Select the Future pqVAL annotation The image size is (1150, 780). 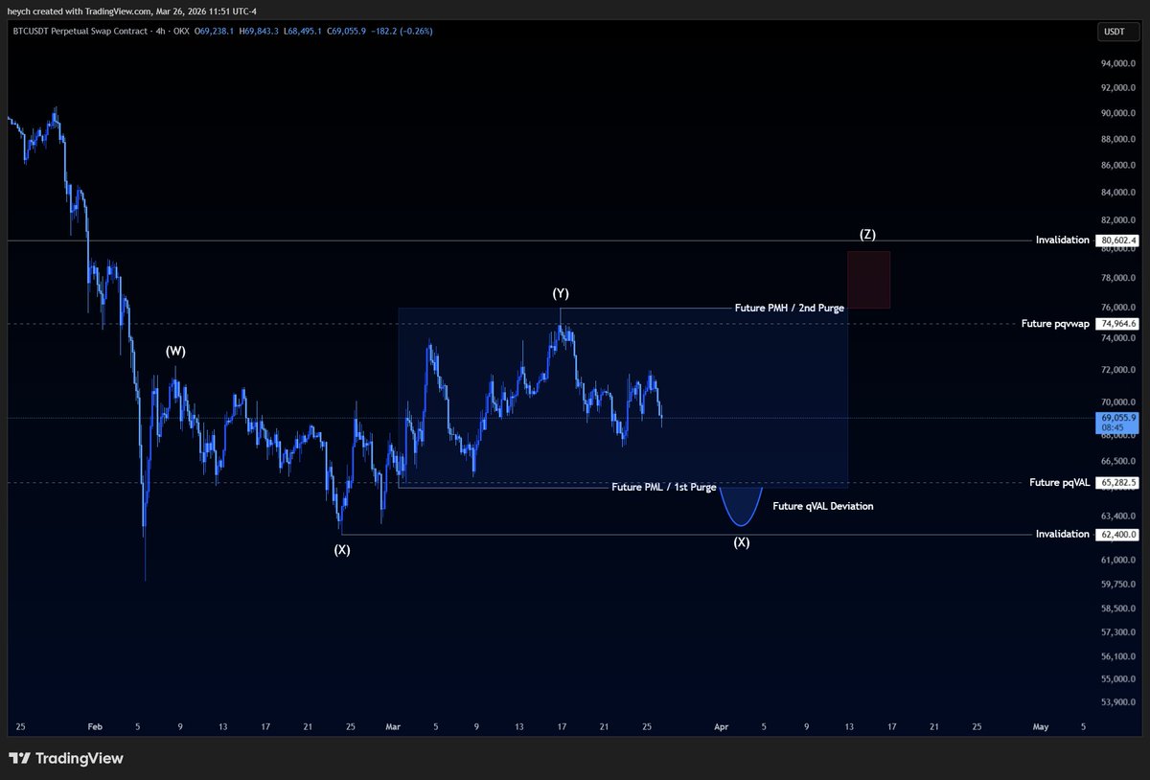click(x=1059, y=483)
